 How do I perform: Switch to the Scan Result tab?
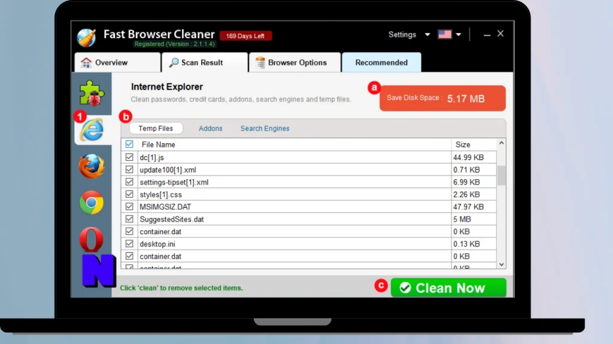click(205, 62)
